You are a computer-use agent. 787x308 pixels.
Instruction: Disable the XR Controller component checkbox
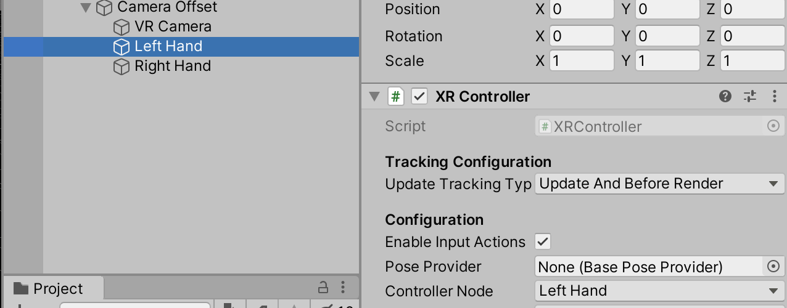click(419, 97)
